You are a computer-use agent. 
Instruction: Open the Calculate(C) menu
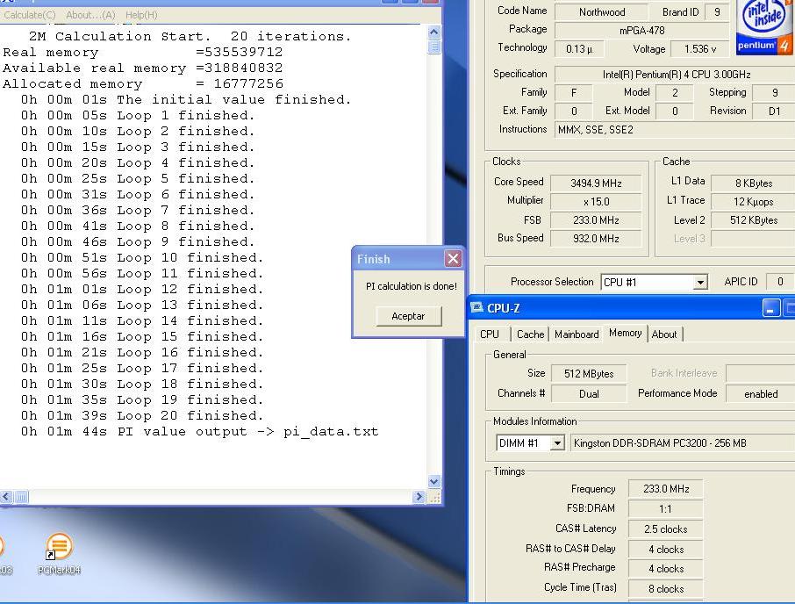click(29, 15)
